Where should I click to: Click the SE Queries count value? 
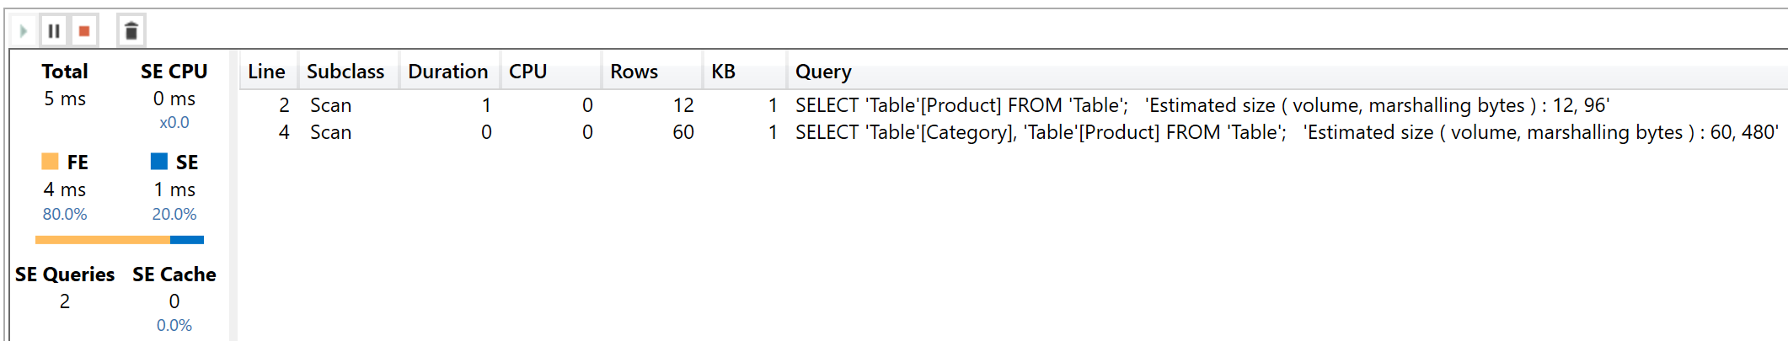click(65, 301)
